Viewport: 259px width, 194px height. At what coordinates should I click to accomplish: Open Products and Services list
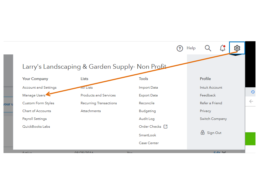click(98, 95)
